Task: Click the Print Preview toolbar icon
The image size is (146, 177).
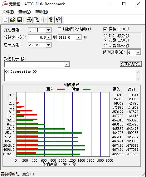Action: pyautogui.click(x=36, y=20)
